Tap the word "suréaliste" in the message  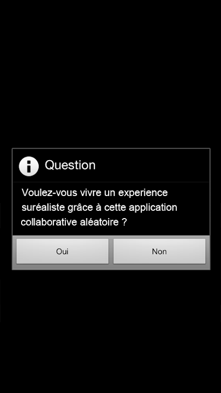click(x=43, y=207)
